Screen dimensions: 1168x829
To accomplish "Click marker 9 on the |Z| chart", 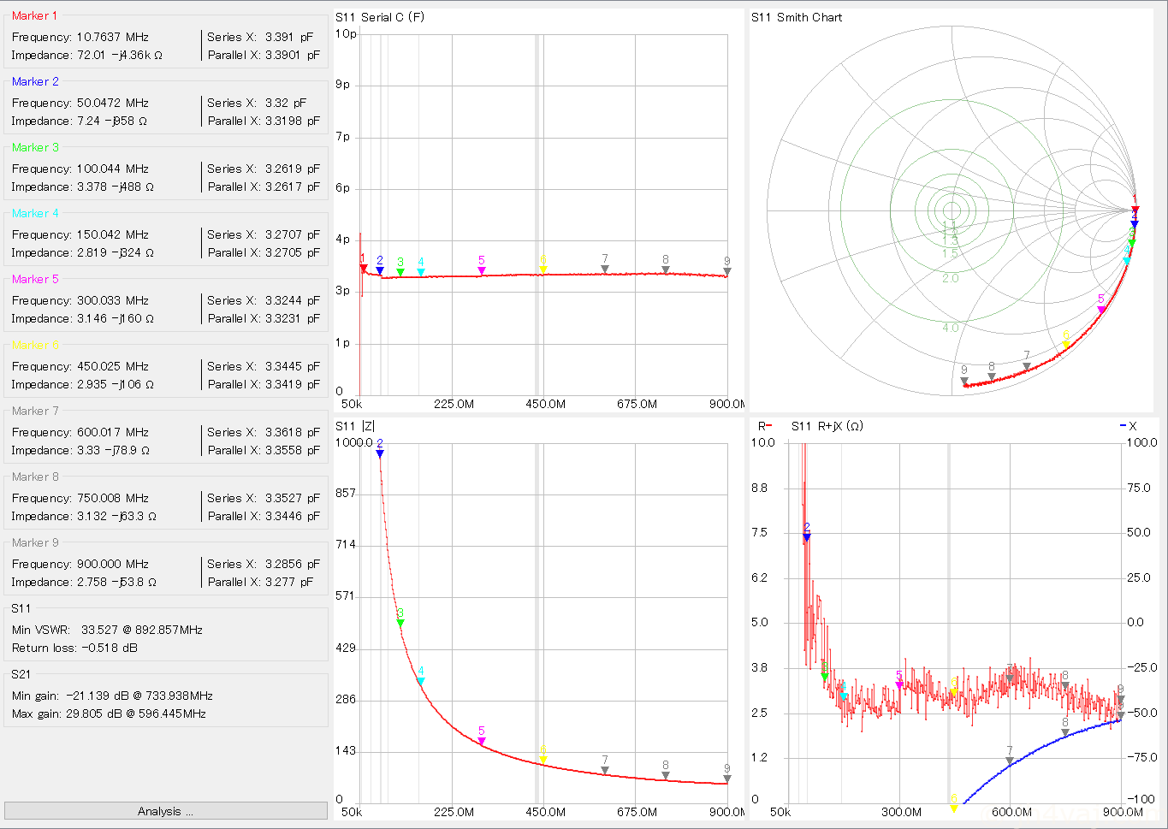I will pyautogui.click(x=727, y=779).
